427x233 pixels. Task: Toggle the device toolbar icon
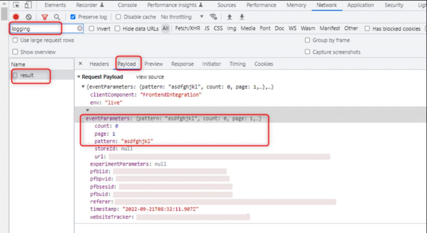click(x=28, y=5)
